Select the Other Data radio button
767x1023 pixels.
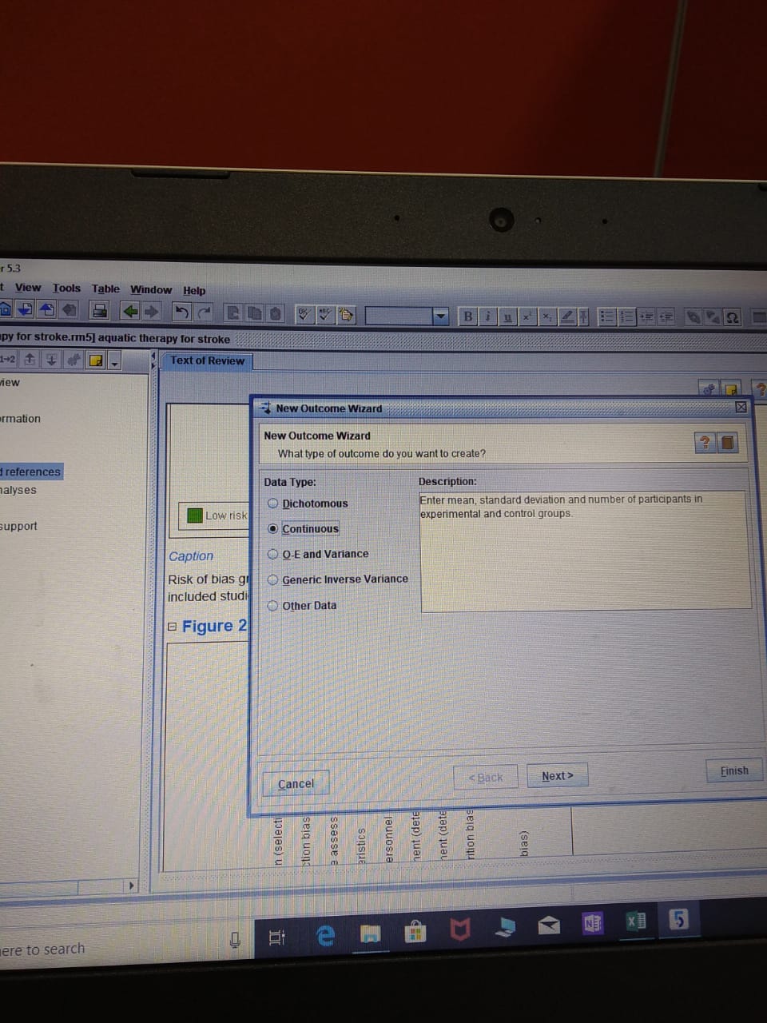click(x=273, y=605)
